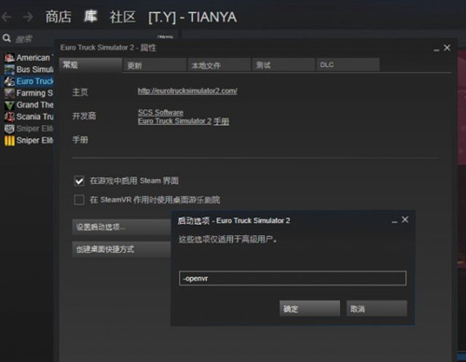Screen dimensions: 466x362
Task: Toggle the Steam overlay in-game checkbox
Action: coord(79,181)
